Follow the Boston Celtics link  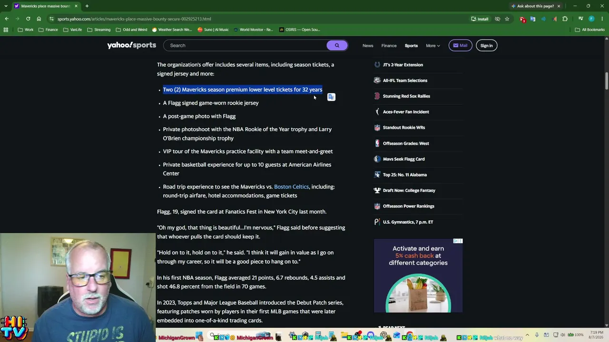(x=291, y=187)
